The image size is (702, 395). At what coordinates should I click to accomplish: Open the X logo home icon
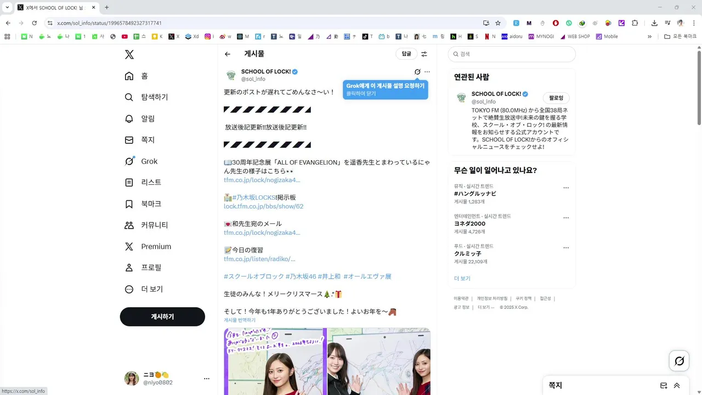[129, 54]
